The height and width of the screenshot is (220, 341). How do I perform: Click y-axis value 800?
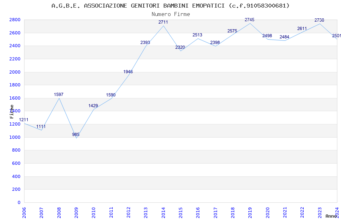[16, 150]
